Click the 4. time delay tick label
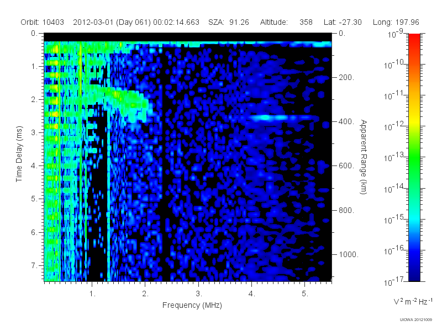 (x=34, y=166)
